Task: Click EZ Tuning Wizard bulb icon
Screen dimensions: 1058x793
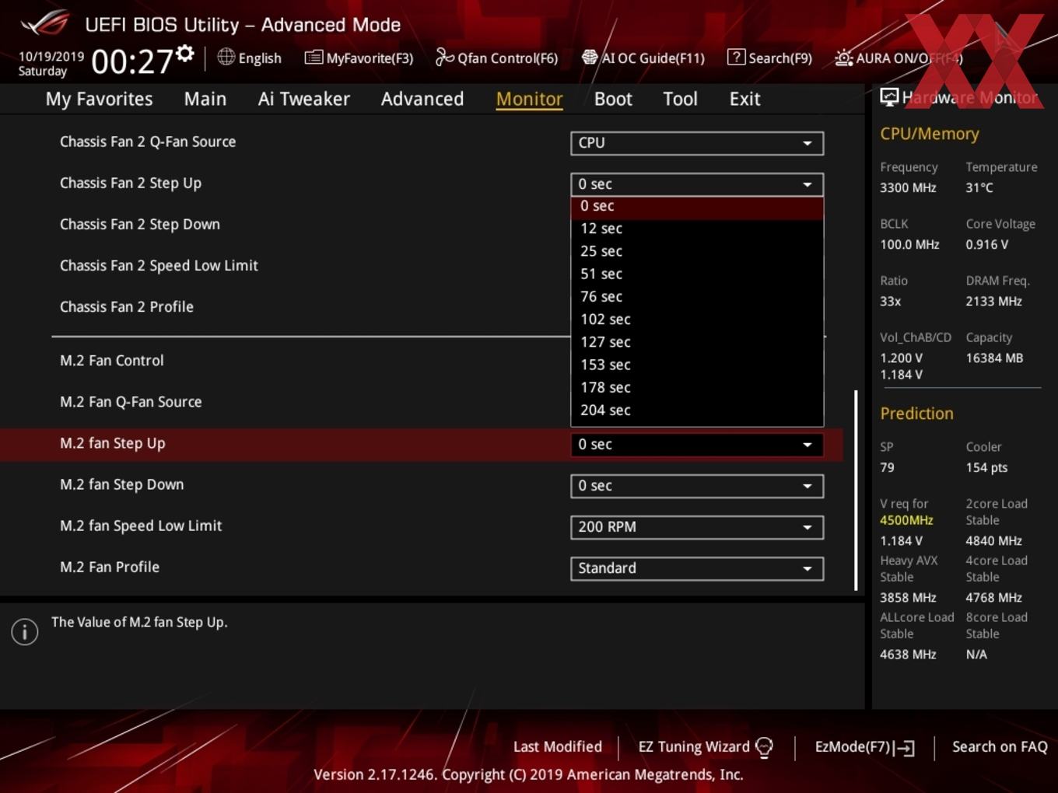Action: pos(764,748)
